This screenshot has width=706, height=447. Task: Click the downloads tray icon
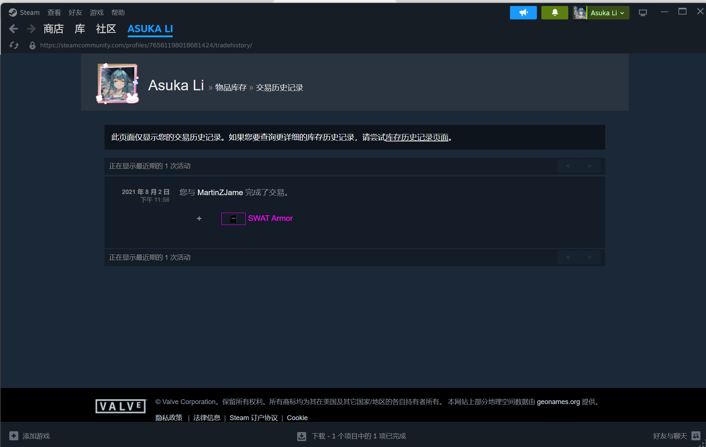click(302, 436)
